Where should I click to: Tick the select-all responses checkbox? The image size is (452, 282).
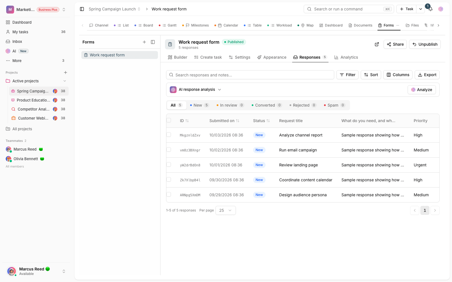[x=169, y=120]
